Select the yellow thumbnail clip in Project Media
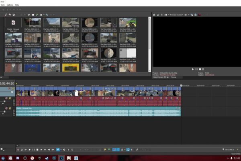 [71, 68]
